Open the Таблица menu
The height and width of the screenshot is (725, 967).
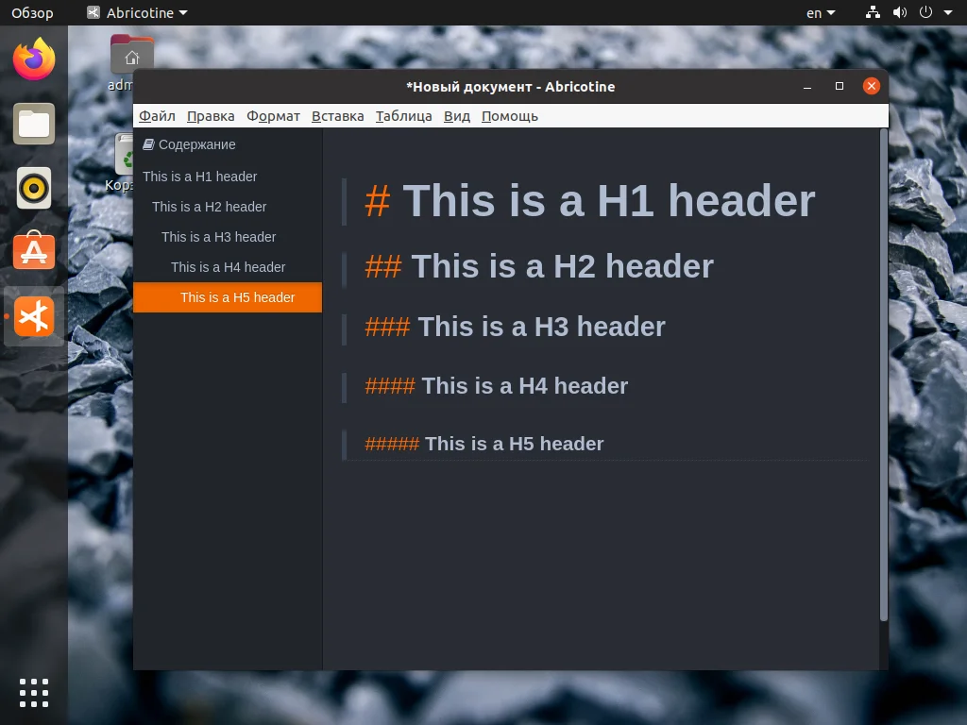pos(404,115)
